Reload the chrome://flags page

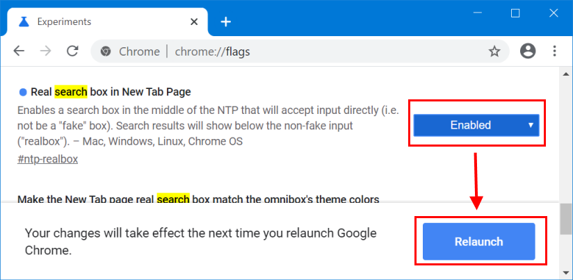click(x=73, y=51)
